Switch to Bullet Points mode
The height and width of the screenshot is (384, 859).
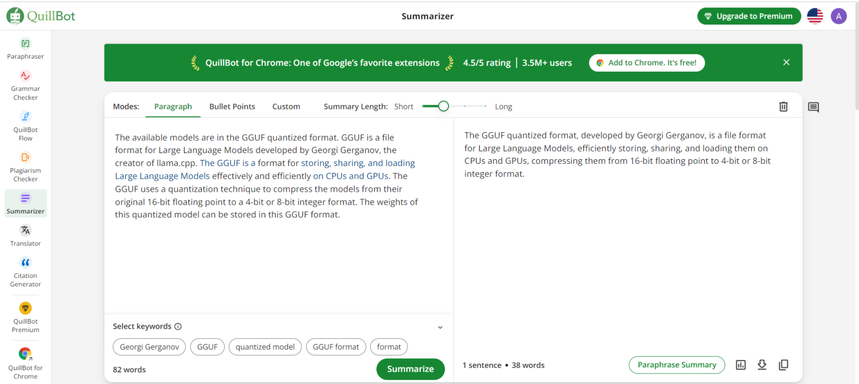pos(232,106)
